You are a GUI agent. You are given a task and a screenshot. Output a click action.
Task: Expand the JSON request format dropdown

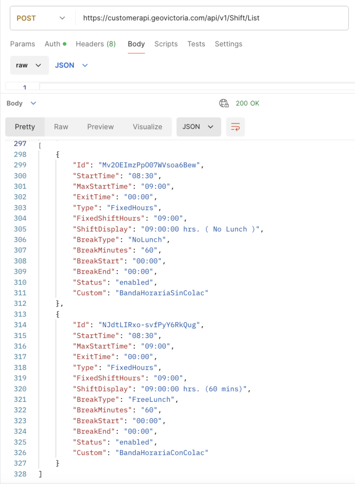[x=71, y=65]
